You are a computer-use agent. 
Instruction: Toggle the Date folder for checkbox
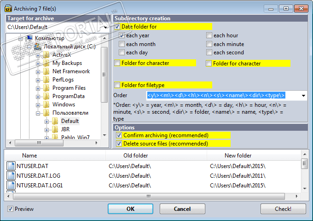(x=117, y=27)
